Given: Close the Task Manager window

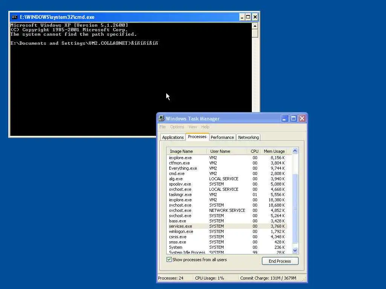Looking at the screenshot, I should point(302,119).
